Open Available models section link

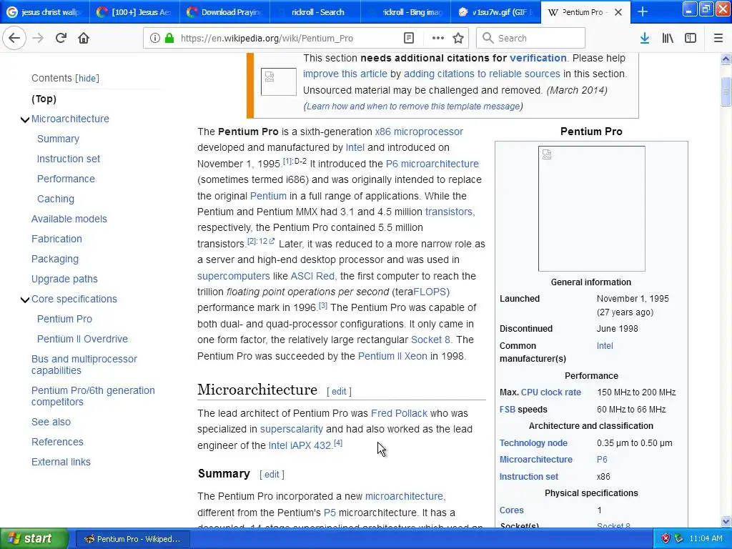point(69,219)
